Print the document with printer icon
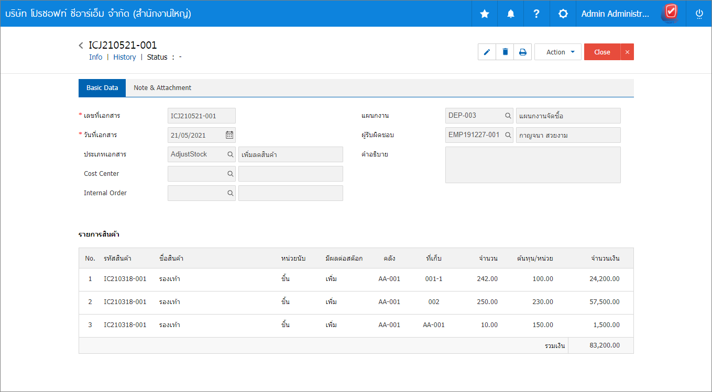 click(x=523, y=52)
